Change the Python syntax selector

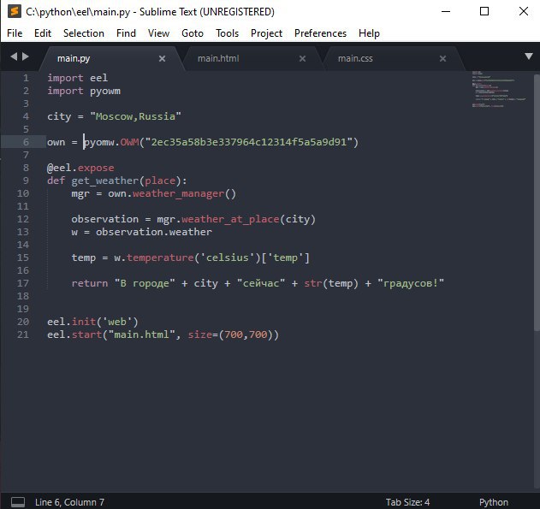(x=493, y=502)
